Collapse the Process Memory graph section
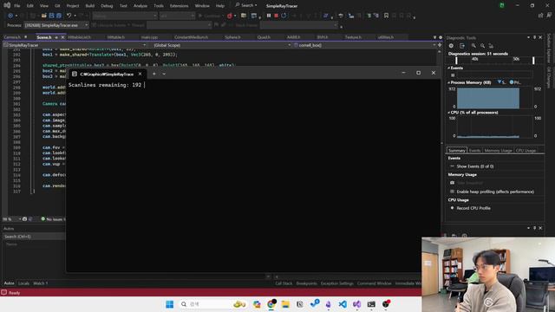The height and width of the screenshot is (312, 555). click(449, 82)
